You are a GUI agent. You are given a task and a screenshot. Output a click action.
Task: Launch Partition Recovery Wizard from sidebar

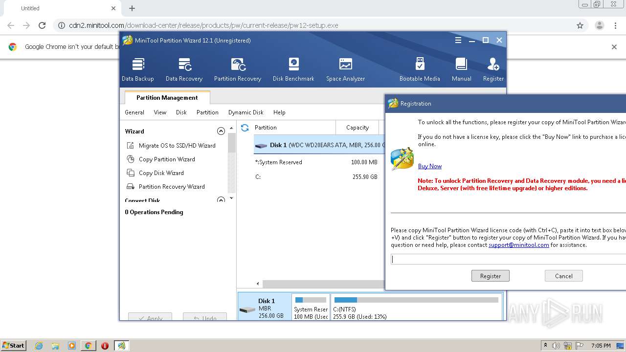pyautogui.click(x=166, y=187)
